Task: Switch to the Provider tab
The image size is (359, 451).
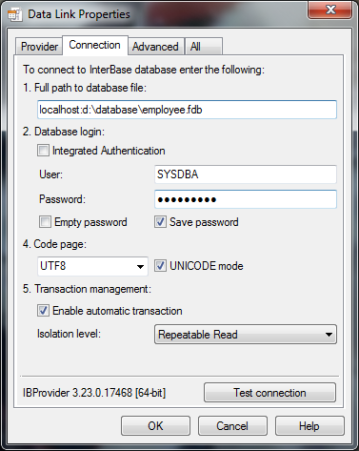Action: click(39, 47)
